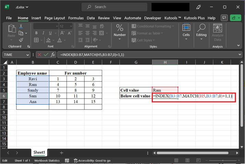Image resolution: width=245 pixels, height=164 pixels.
Task: Click Accessibility: Good to go status
Action: (x=92, y=161)
